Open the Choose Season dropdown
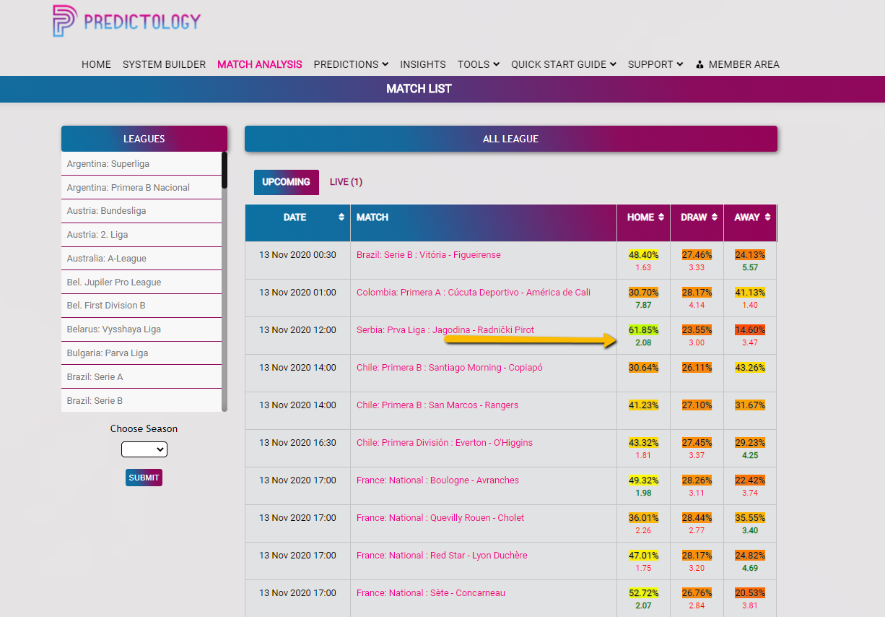Viewport: 885px width, 617px height. [x=144, y=449]
